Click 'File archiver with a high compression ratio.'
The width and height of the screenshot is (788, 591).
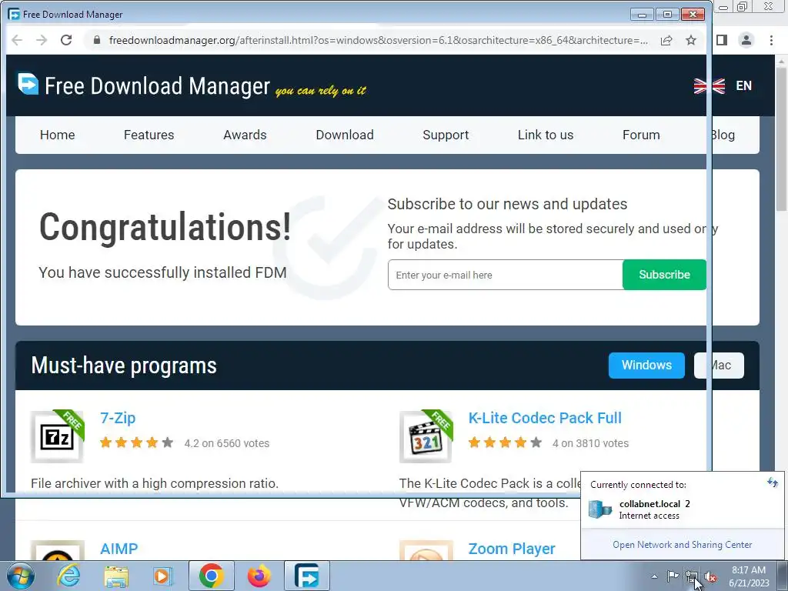point(154,483)
